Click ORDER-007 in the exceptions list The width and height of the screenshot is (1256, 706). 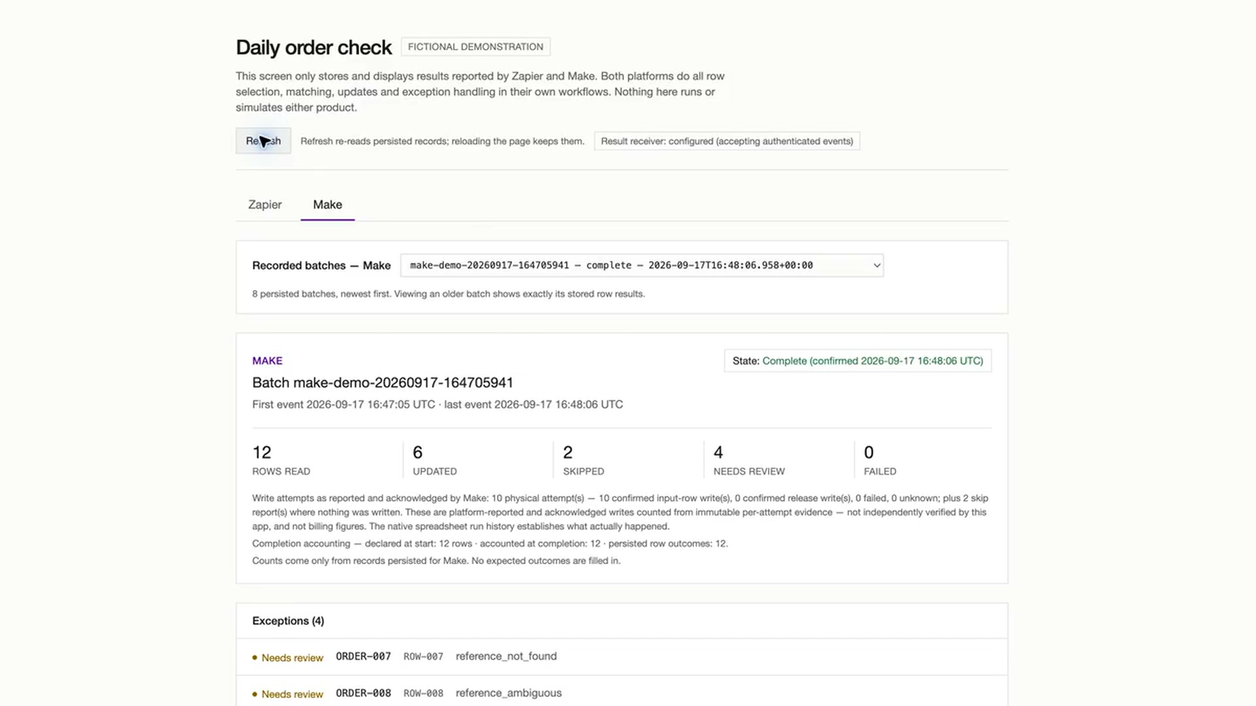(x=364, y=656)
